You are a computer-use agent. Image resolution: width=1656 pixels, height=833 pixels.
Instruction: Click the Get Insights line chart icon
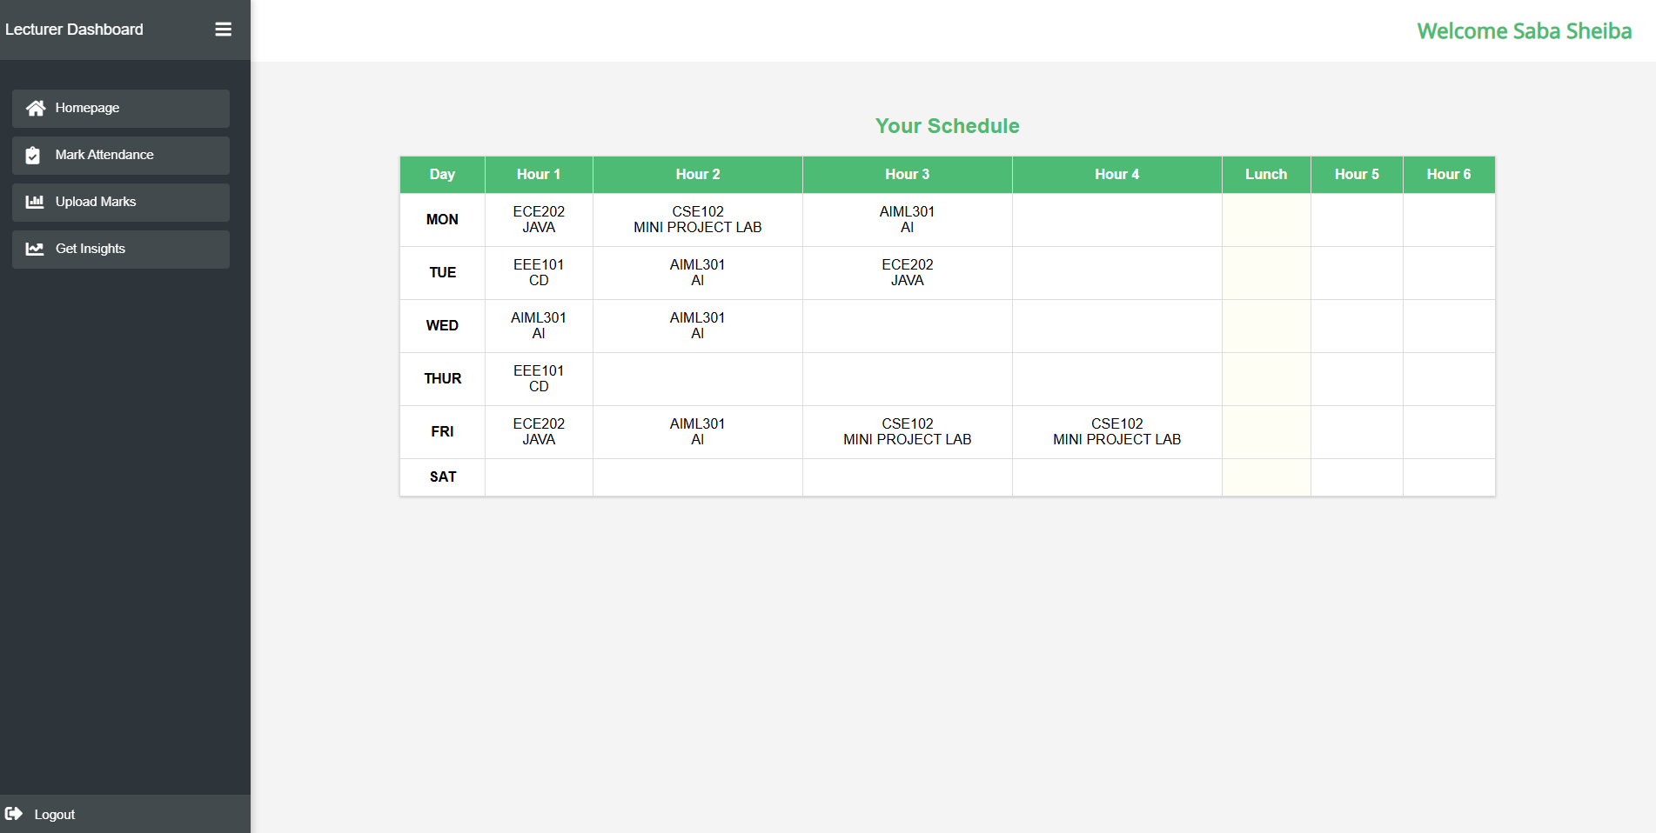(x=35, y=249)
